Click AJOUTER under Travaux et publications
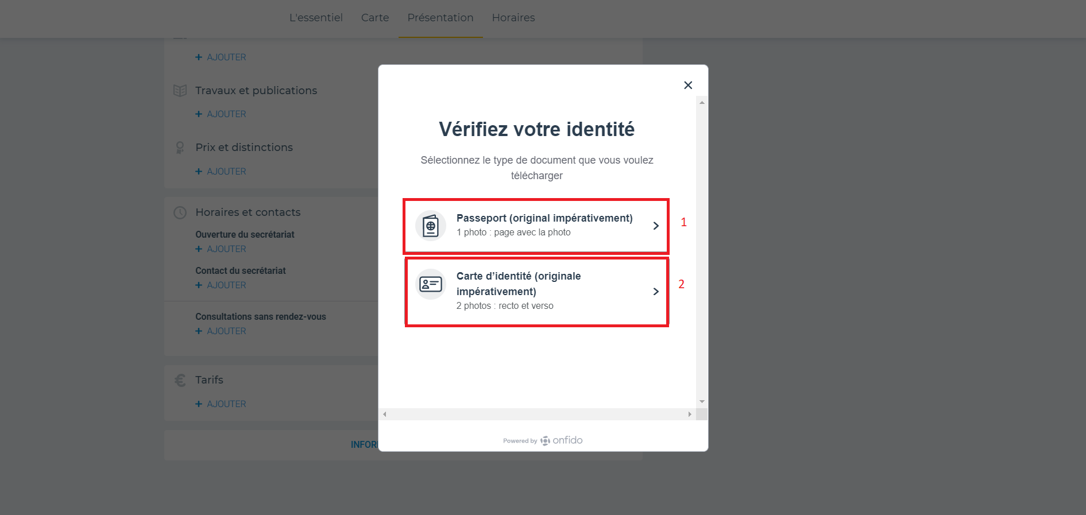The width and height of the screenshot is (1086, 515). [x=221, y=114]
